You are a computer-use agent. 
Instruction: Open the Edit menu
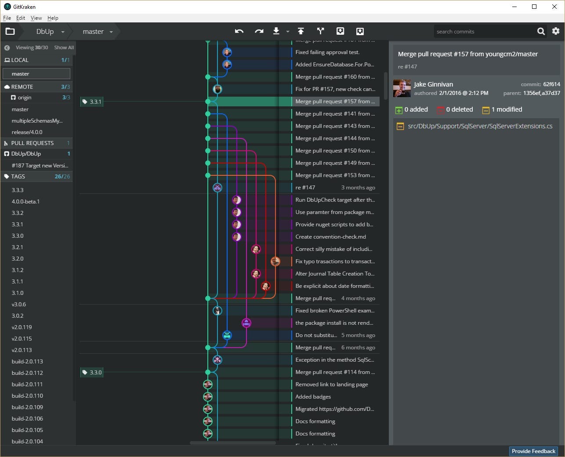(x=20, y=18)
